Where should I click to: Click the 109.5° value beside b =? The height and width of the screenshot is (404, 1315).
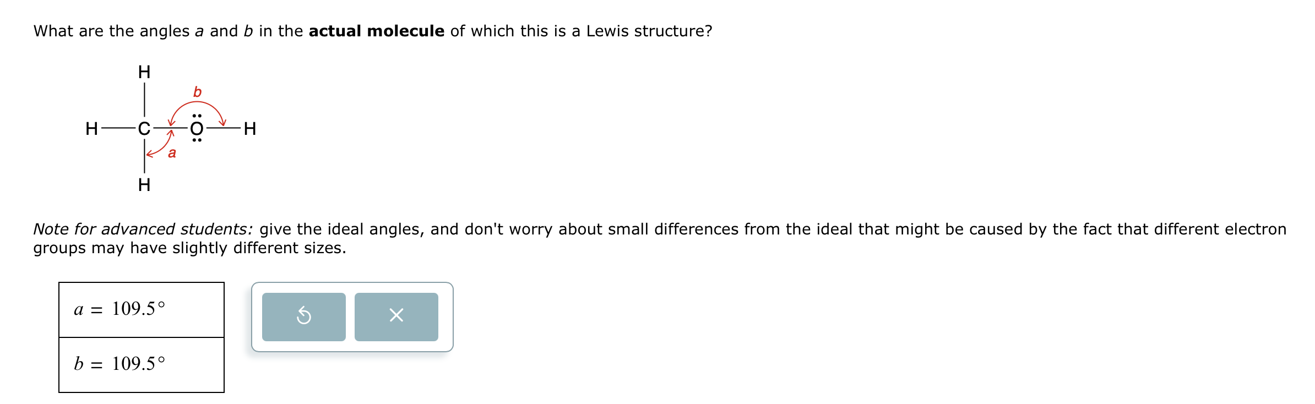pyautogui.click(x=138, y=364)
